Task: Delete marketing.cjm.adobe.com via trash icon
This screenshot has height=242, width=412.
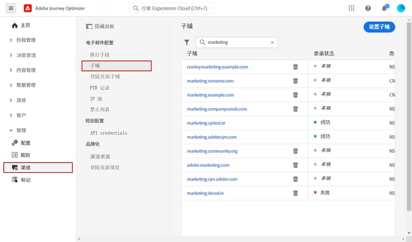Action: coord(296,179)
